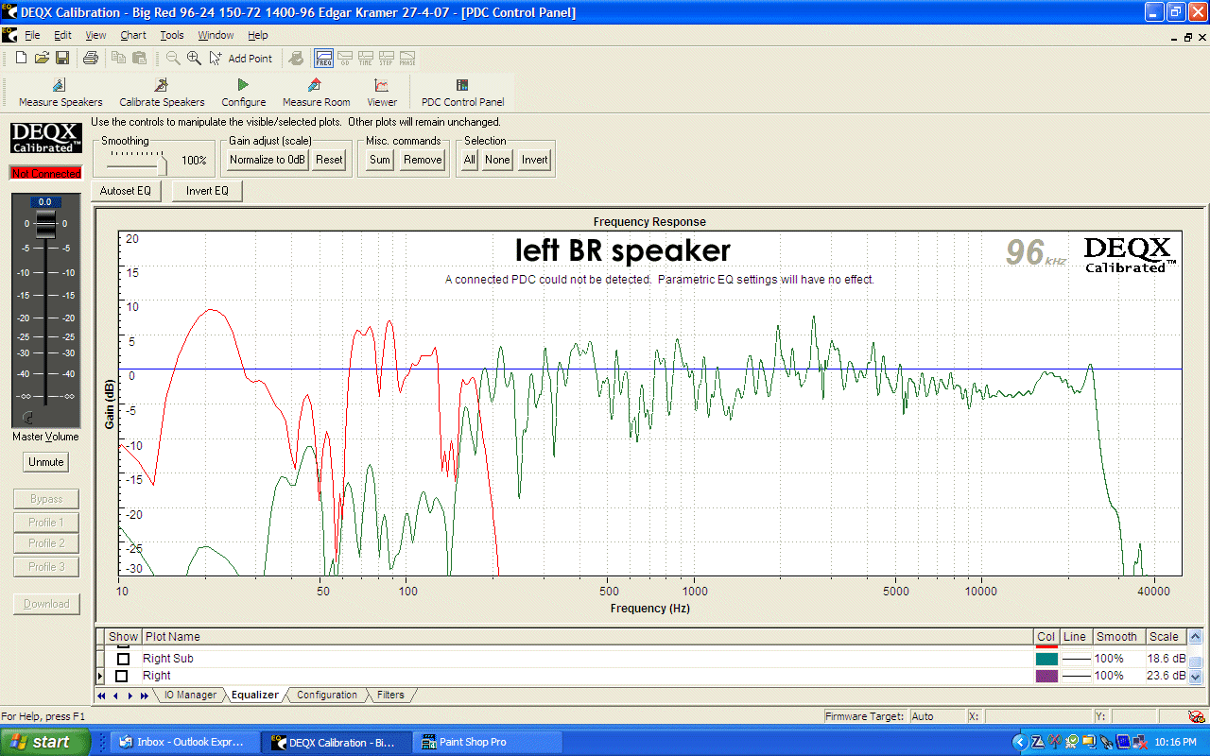Open the Measure Speakers tool

60,92
